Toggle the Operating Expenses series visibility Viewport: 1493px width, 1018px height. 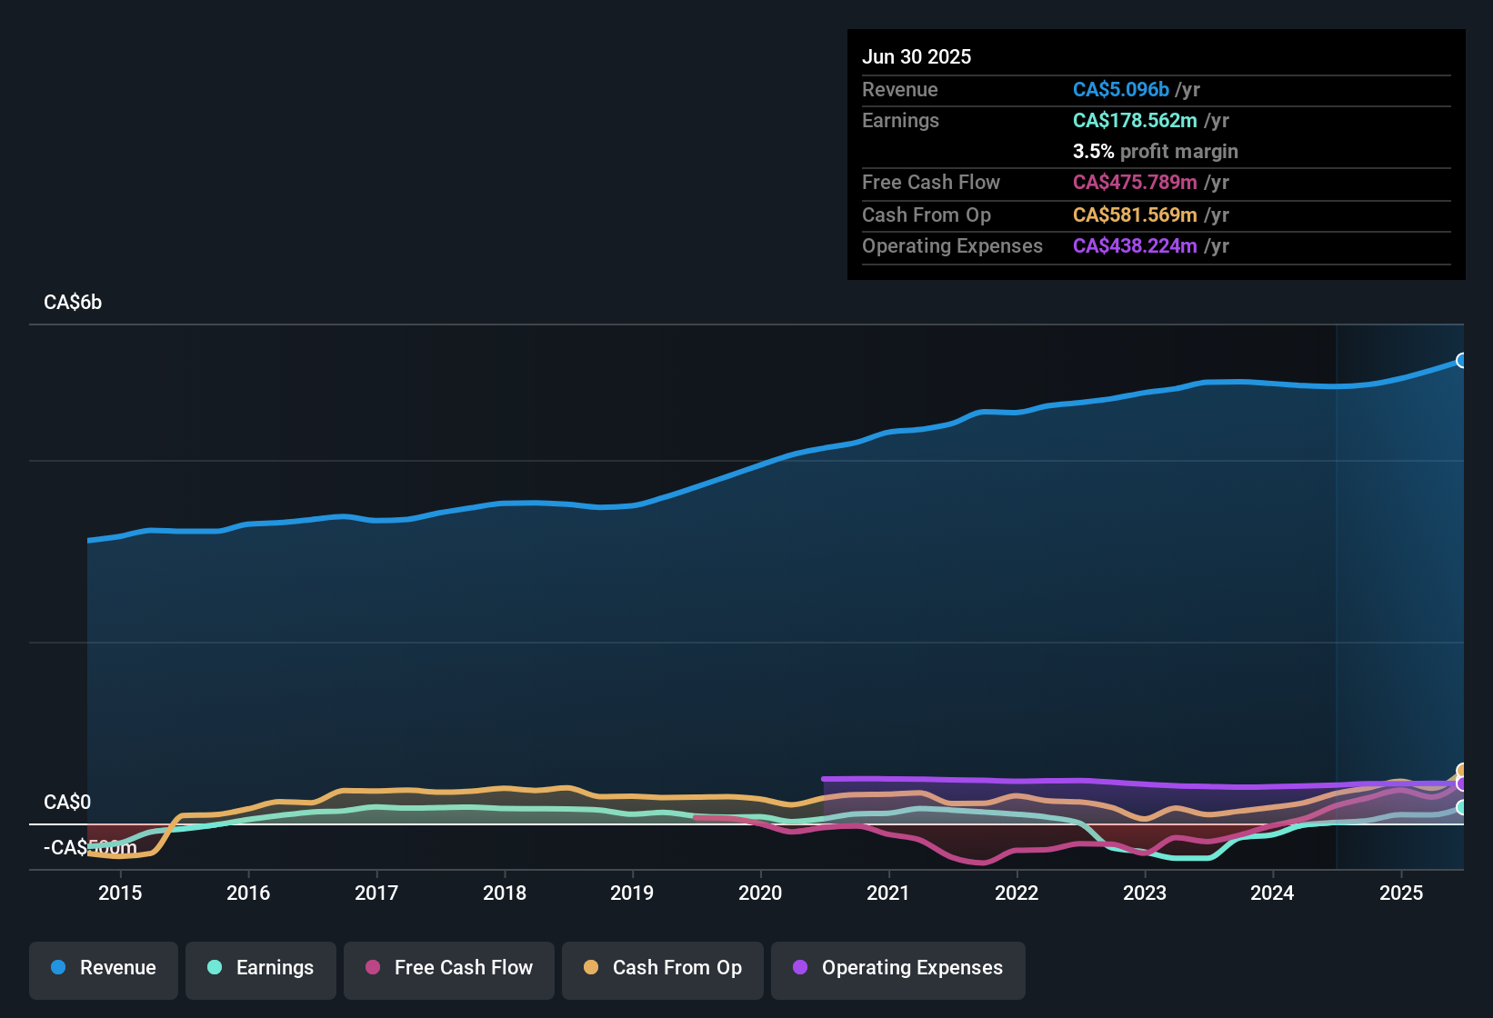point(897,968)
